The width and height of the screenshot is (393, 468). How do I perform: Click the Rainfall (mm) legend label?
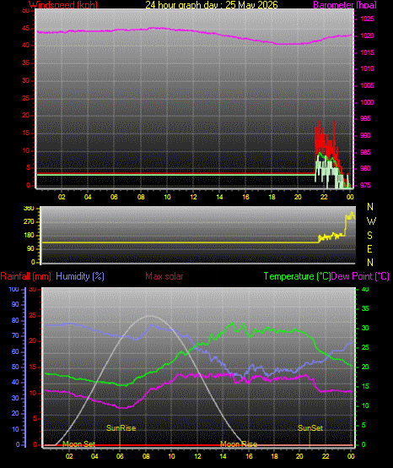(x=25, y=276)
